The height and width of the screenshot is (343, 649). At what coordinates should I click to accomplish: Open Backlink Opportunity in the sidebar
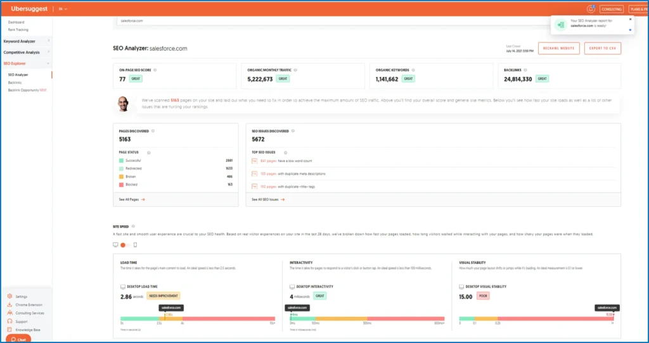[x=27, y=90]
